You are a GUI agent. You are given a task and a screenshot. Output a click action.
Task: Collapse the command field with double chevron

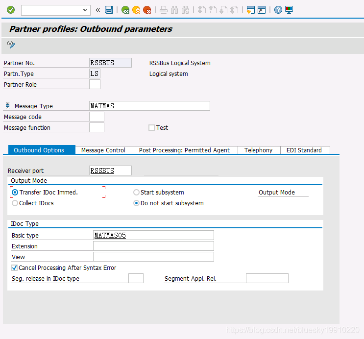click(97, 10)
